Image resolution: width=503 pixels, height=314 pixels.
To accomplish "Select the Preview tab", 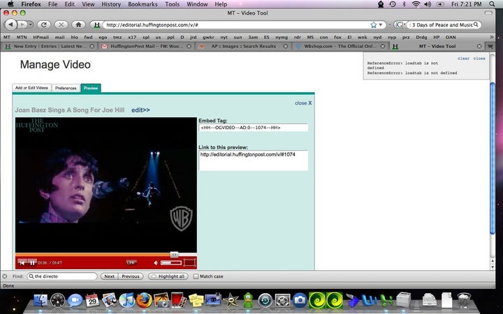I will (91, 88).
